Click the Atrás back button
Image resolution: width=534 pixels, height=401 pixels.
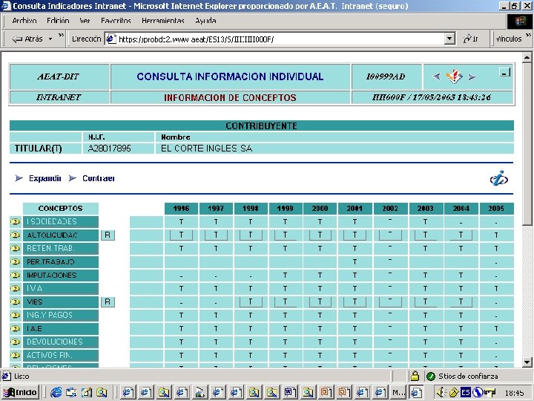click(x=27, y=39)
